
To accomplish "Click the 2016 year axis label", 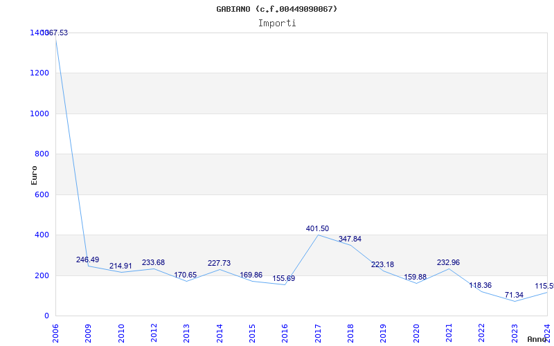I will coord(285,333).
